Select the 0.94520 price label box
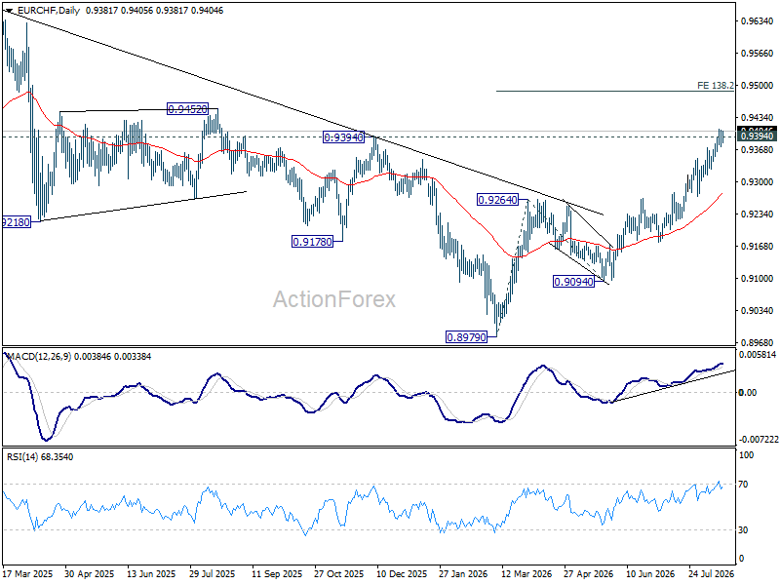Image resolution: width=780 pixels, height=585 pixels. click(186, 109)
